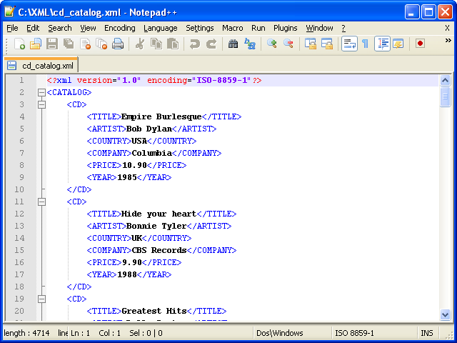Open the File menu
The image size is (457, 343).
[12, 28]
